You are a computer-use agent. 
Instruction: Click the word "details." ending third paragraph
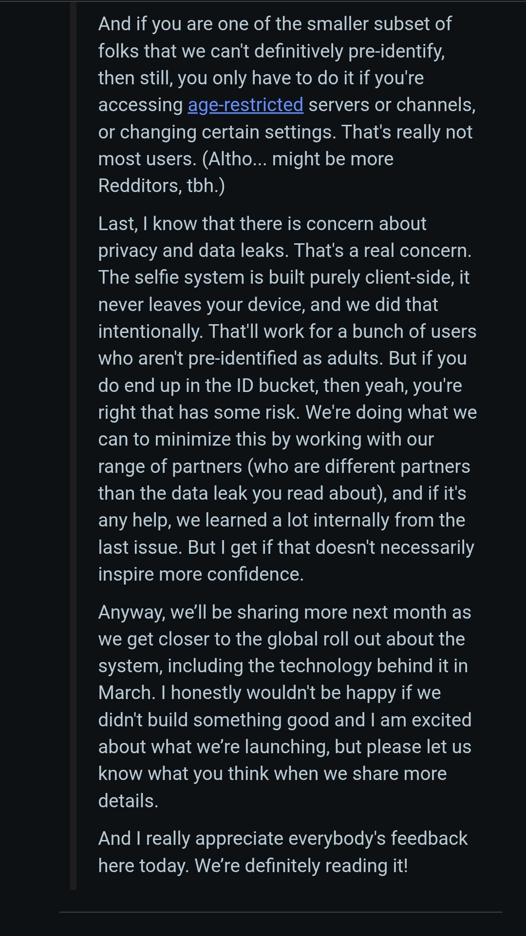pos(128,801)
